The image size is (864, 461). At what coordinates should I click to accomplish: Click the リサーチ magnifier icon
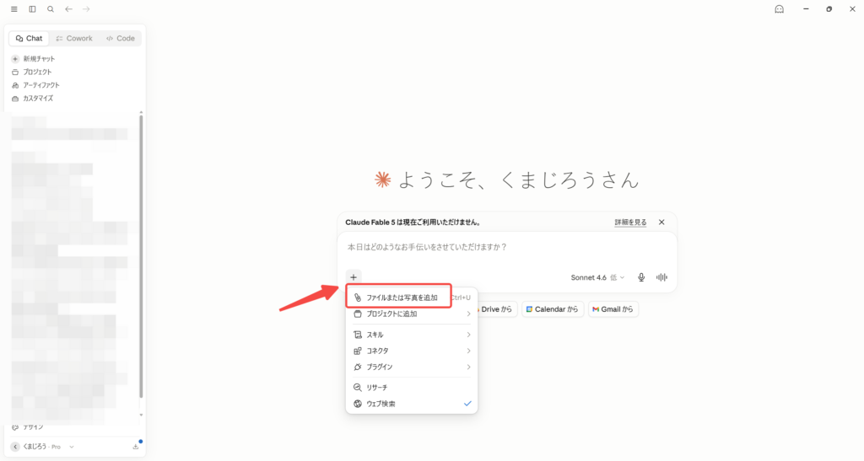coord(358,388)
